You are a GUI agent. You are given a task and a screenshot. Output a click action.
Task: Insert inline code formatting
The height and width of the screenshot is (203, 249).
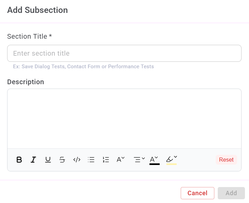77,160
